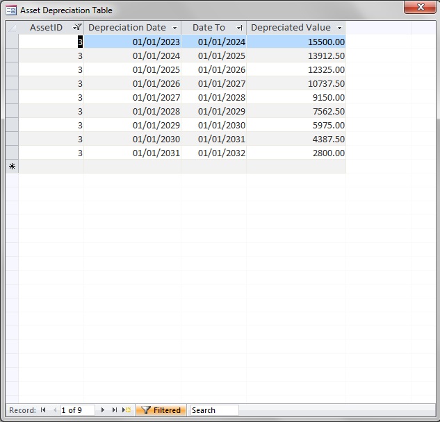Select the cell with value 9150.00

coord(295,97)
